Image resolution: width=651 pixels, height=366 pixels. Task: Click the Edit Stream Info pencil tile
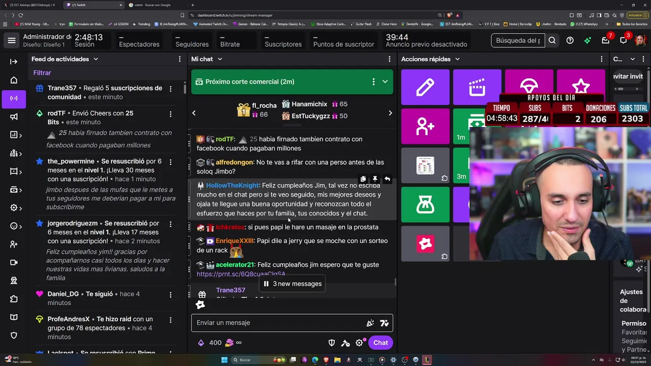click(x=425, y=87)
